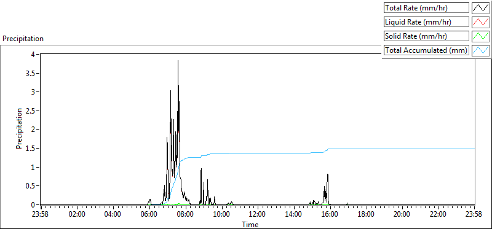
Task: Select the Total Accumulated (mm) legend label
Action: coord(426,50)
